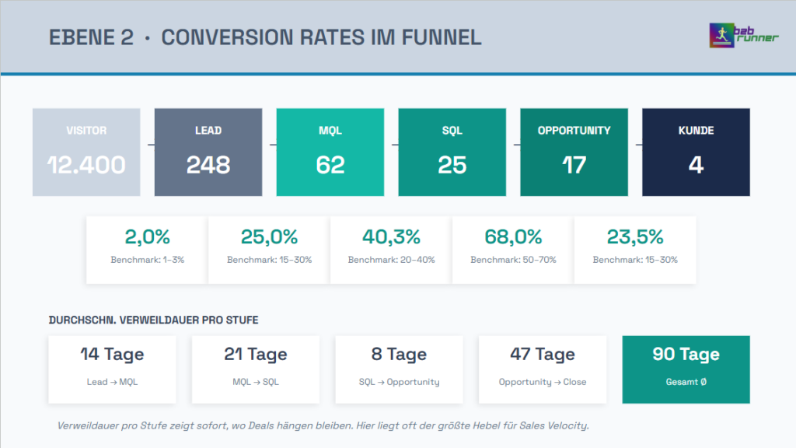Click the 47 Tage Opportunity to Close card
796x448 pixels.
(542, 369)
